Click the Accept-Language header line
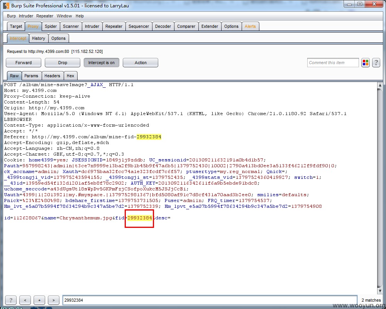This screenshot has height=309, width=386. 52,148
